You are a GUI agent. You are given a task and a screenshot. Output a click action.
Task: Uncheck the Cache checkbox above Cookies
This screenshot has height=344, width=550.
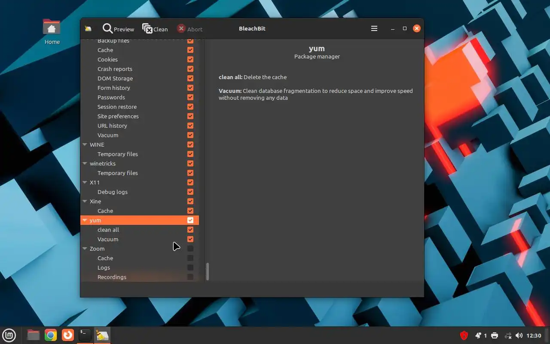[x=190, y=50]
